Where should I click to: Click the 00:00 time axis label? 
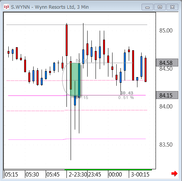coord(115,175)
